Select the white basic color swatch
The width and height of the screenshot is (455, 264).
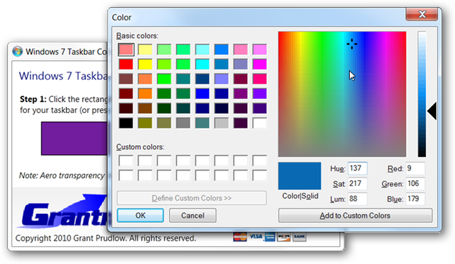260,123
